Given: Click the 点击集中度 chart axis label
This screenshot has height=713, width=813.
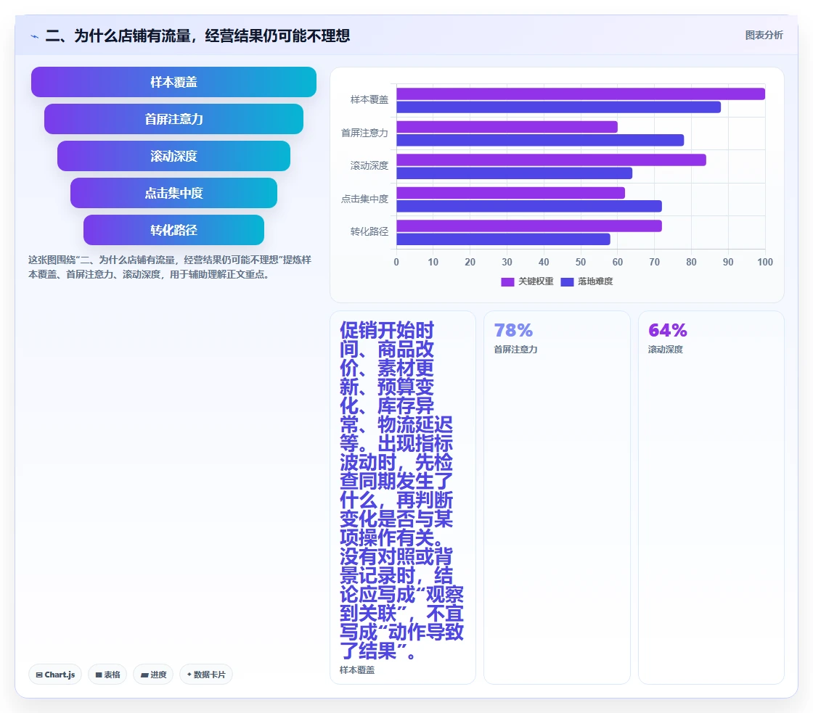Looking at the screenshot, I should pos(364,199).
